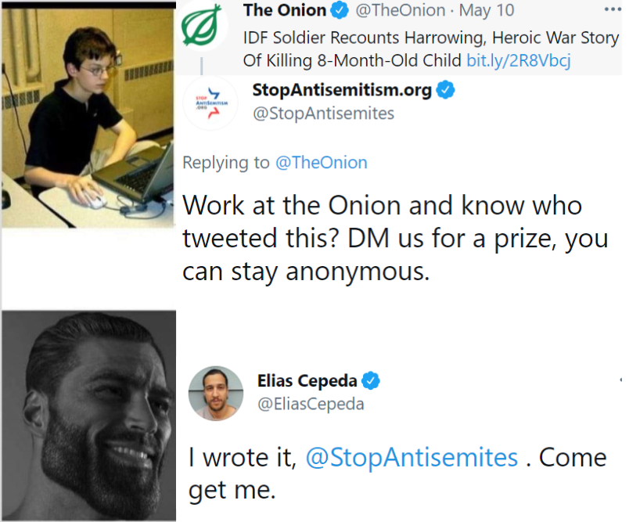Select the bearded grayscale man image
Viewport: 629px width, 522px height.
88,416
